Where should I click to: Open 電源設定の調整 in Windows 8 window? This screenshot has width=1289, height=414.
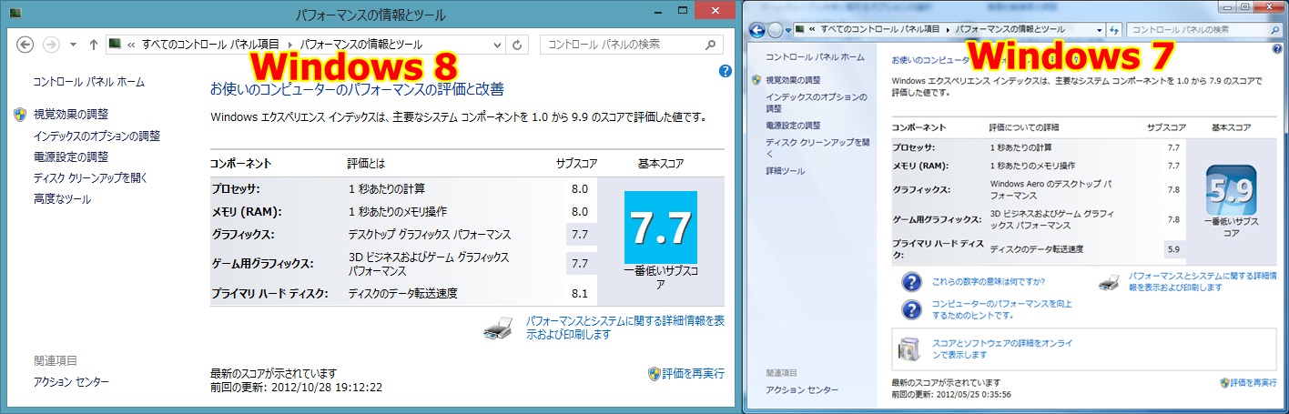71,157
